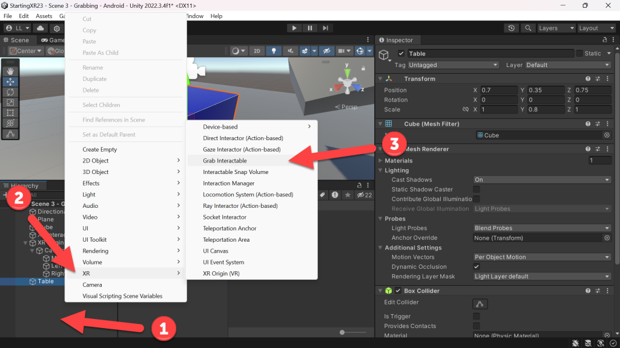The width and height of the screenshot is (620, 348).
Task: Open Transform component help icon
Action: pyautogui.click(x=588, y=79)
